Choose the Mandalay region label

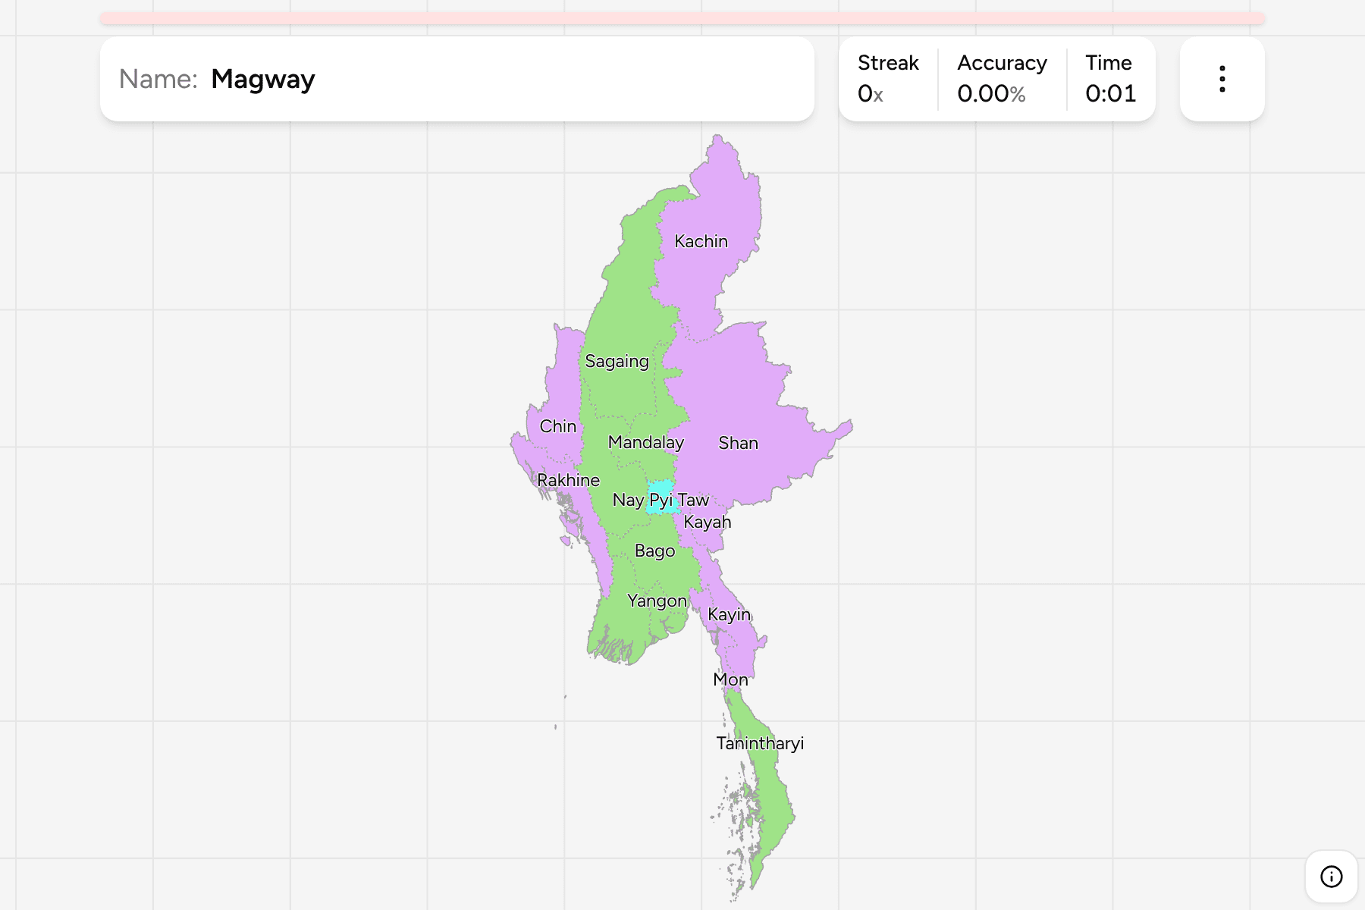tap(645, 442)
